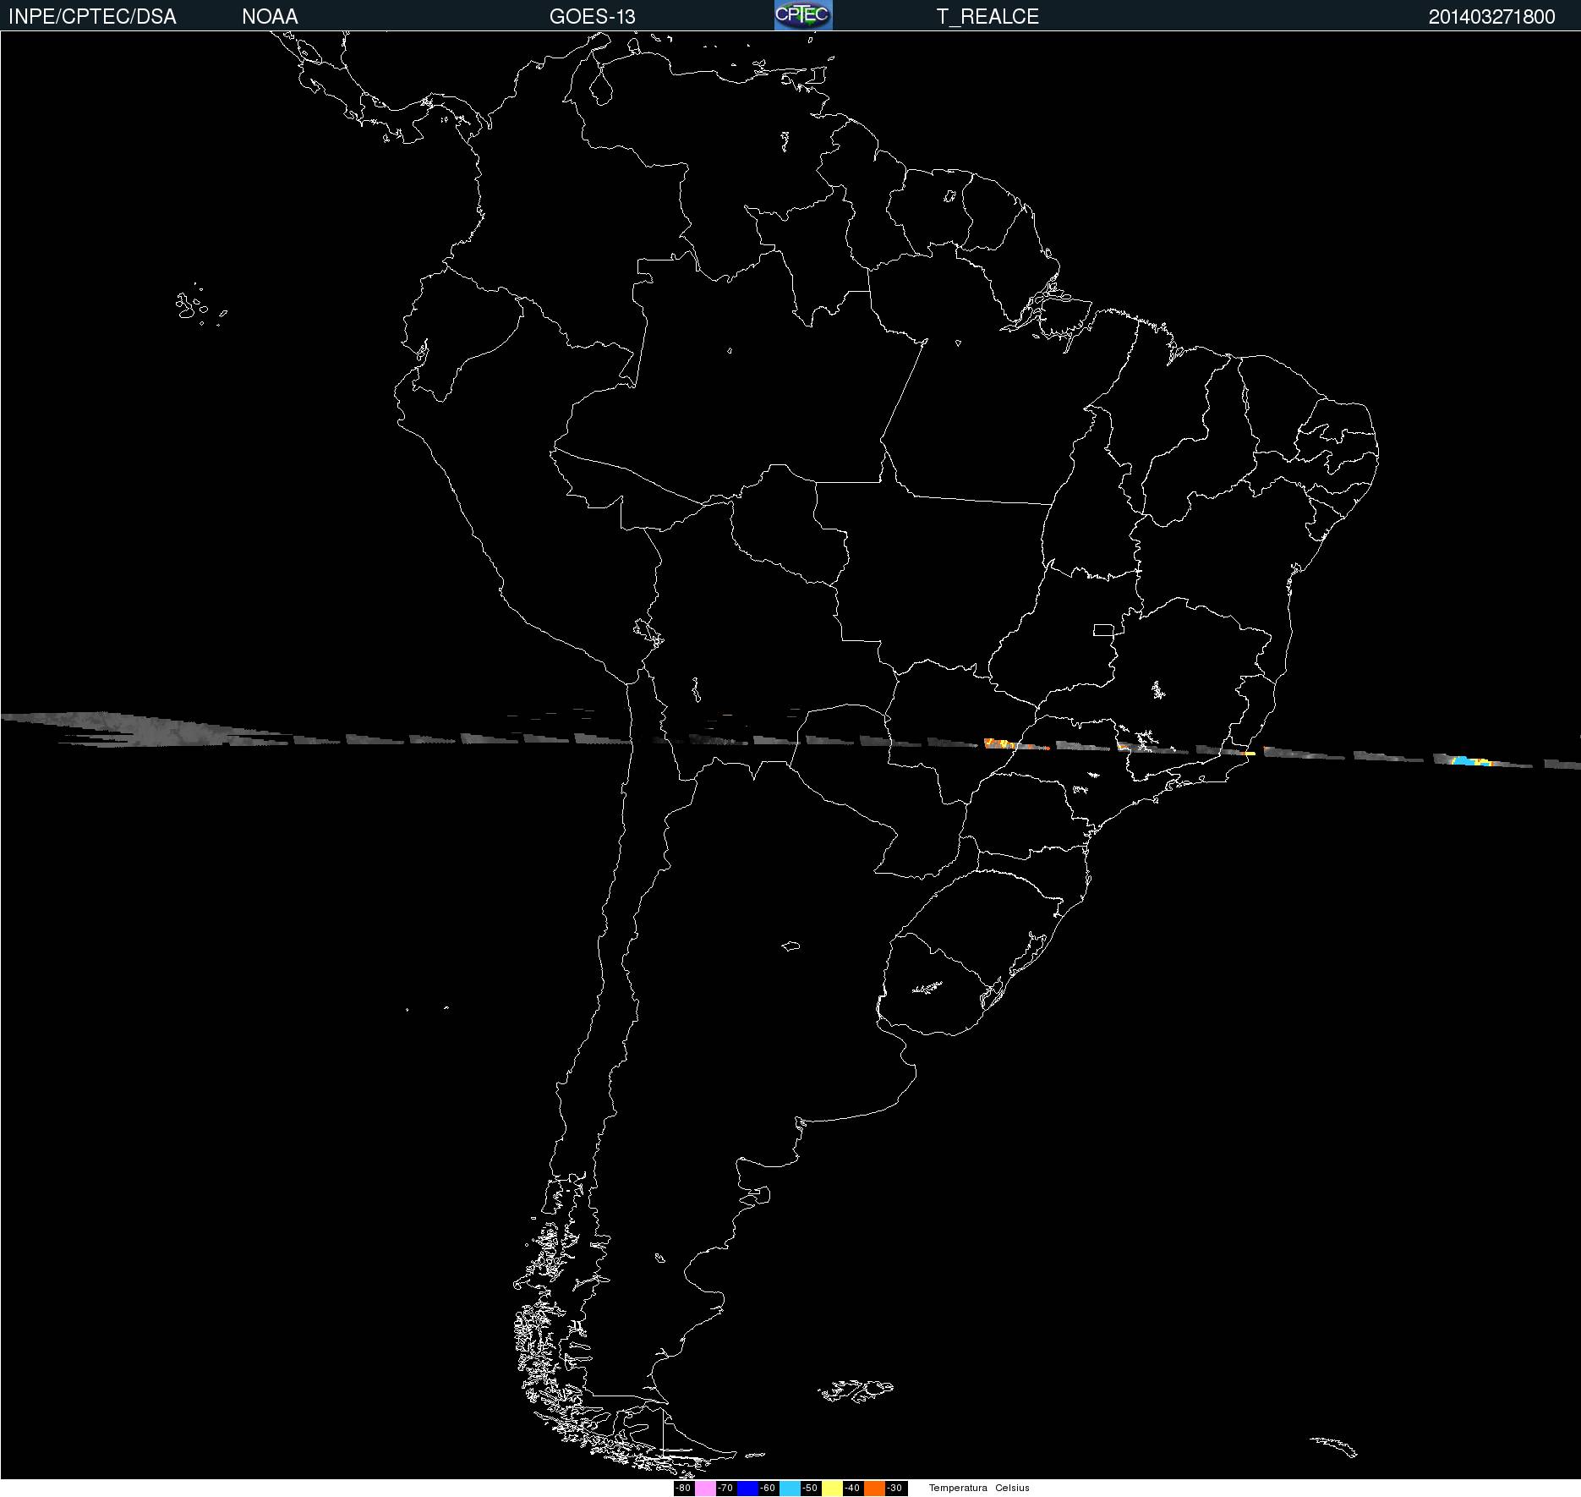Click the -60 legend value
Image resolution: width=1581 pixels, height=1497 pixels.
(768, 1489)
